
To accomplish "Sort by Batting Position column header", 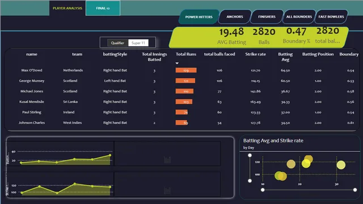I will tap(318, 54).
